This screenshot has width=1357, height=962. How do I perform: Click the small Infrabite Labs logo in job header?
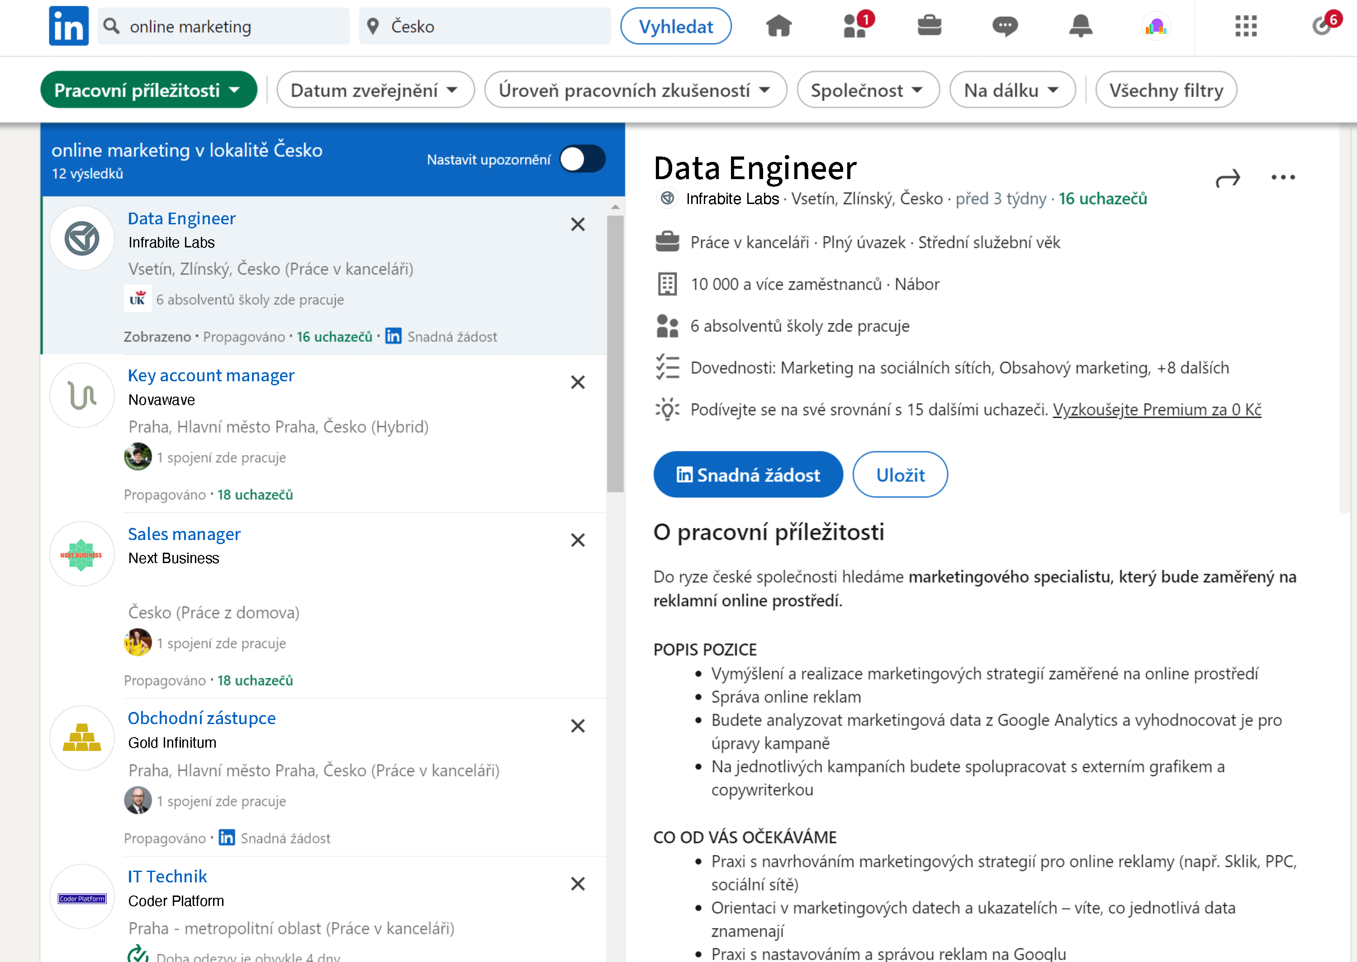pos(667,198)
